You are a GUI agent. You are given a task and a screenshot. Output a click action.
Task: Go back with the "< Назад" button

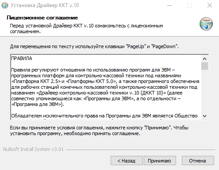point(127,161)
